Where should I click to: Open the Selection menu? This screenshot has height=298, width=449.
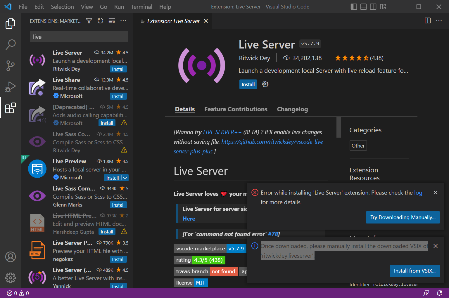coord(62,7)
